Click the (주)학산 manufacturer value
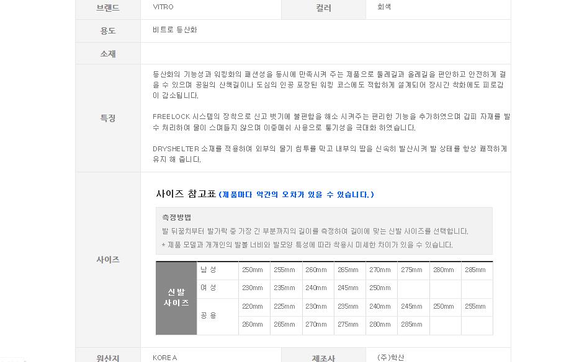587x362 pixels. [390, 358]
